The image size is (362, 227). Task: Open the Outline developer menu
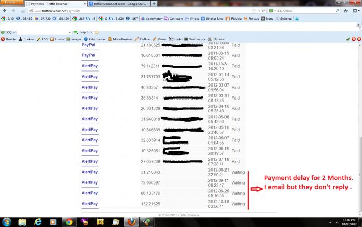coord(143,39)
